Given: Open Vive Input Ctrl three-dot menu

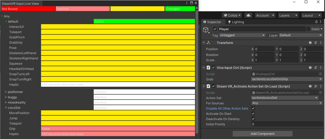Looking at the screenshot, I should 321,68.
